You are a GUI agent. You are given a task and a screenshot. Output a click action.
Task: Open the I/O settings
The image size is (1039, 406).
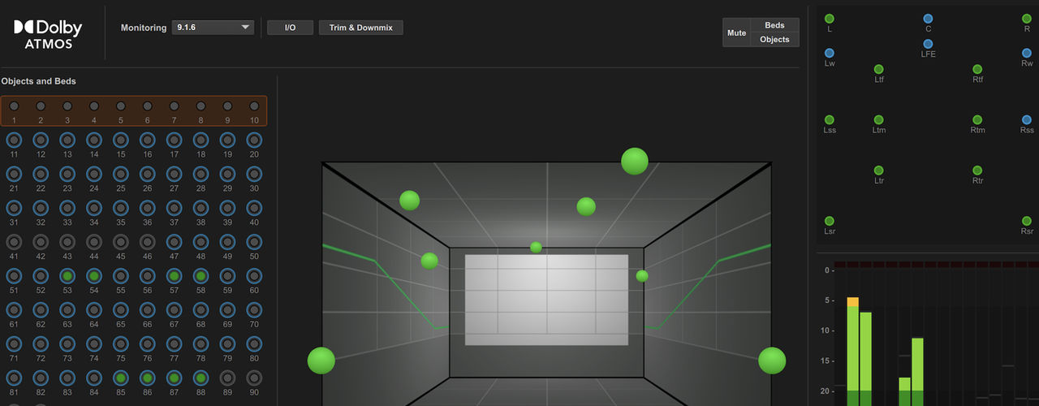click(290, 28)
